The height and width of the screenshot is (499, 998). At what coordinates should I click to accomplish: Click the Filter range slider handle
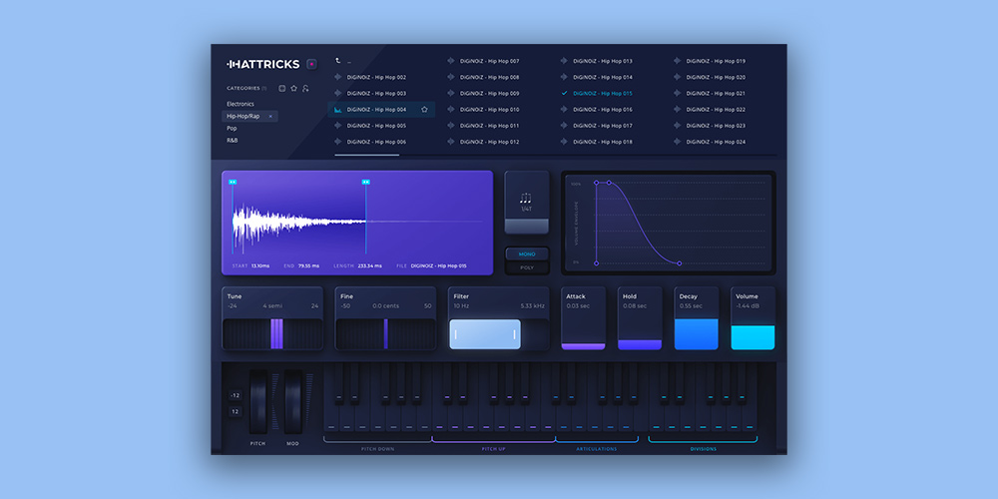click(485, 334)
